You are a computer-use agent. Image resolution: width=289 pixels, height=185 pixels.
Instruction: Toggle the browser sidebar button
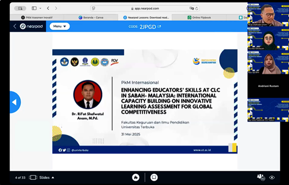34,8
